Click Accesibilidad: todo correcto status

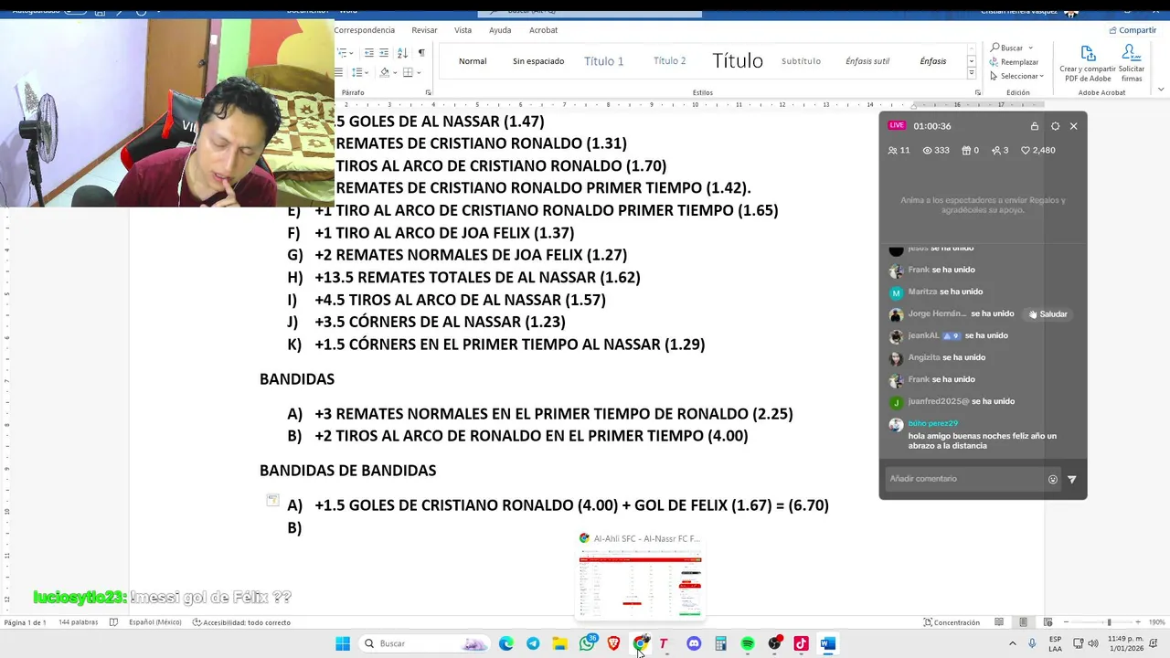(241, 622)
